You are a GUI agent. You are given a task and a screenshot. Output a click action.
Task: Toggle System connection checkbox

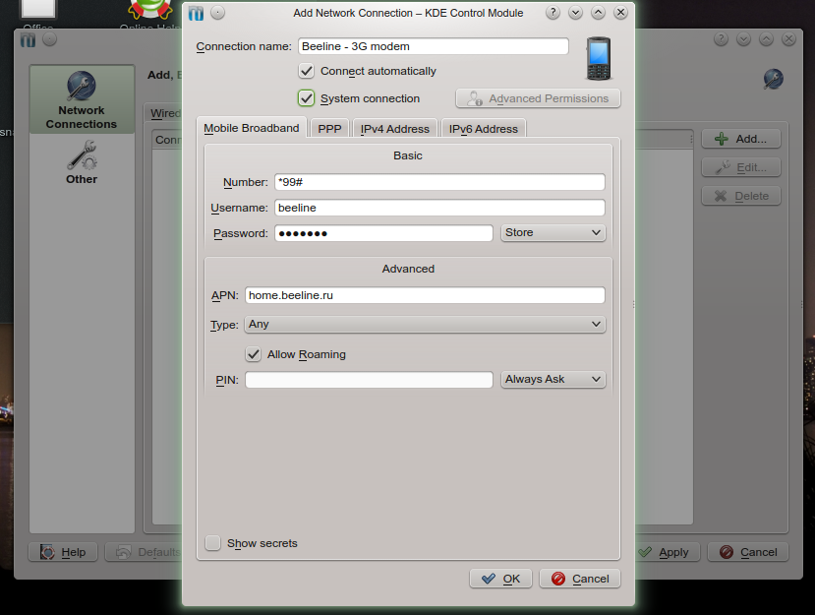click(x=306, y=98)
